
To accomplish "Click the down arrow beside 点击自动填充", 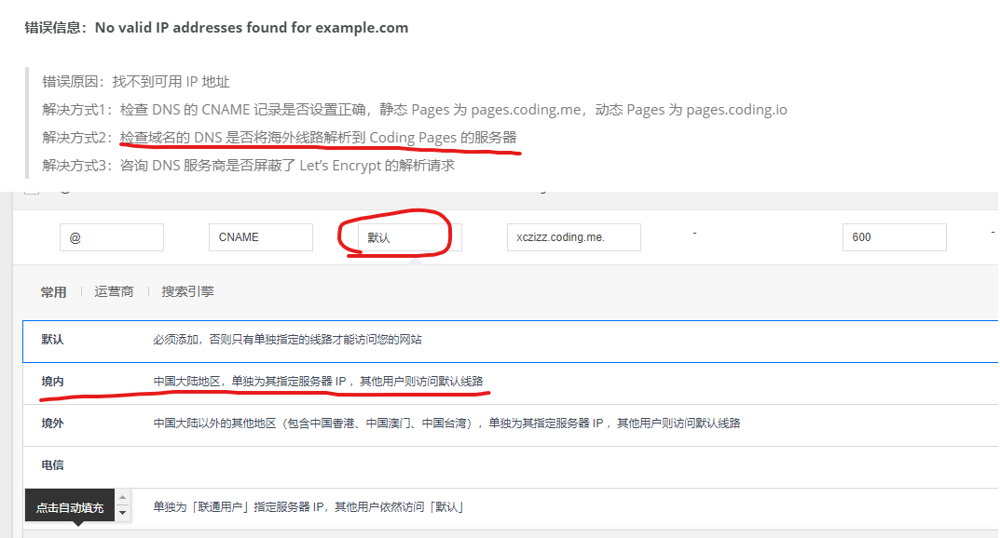I will pos(122,513).
